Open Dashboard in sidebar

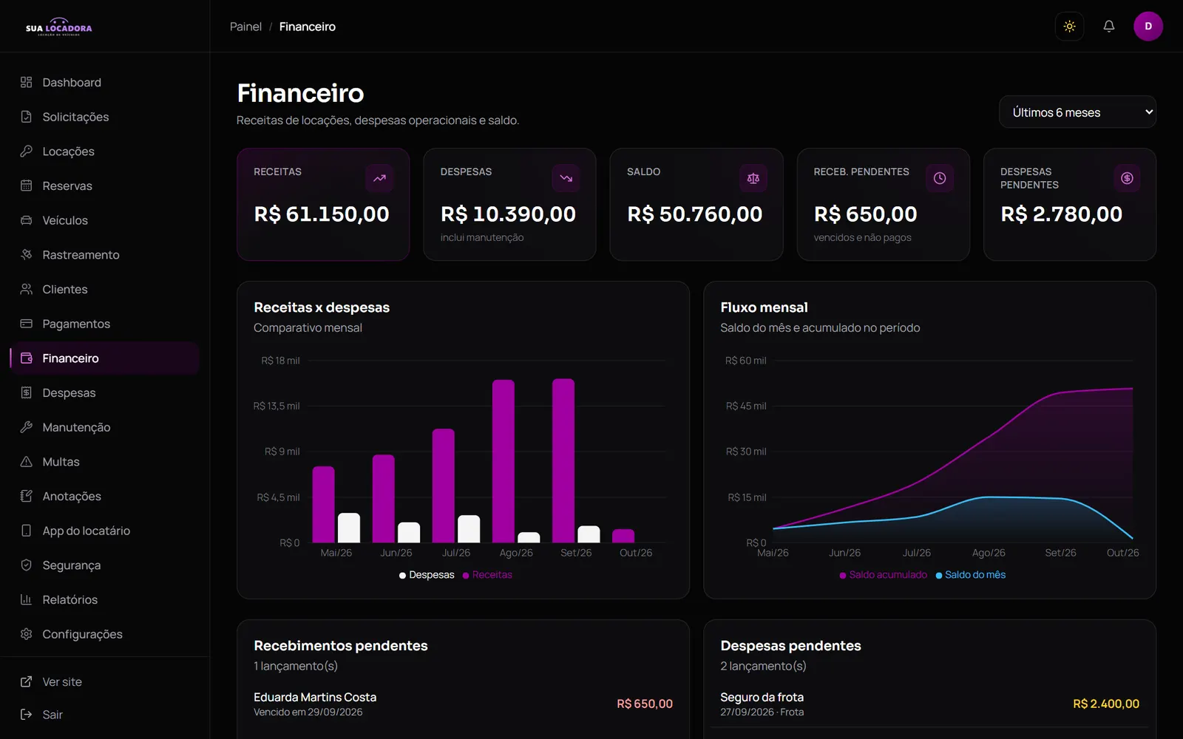pos(105,82)
